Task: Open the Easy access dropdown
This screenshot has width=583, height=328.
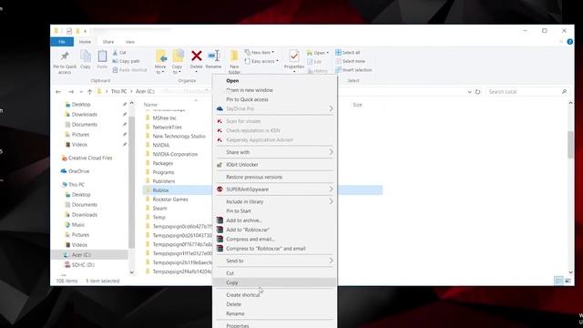Action: point(261,61)
